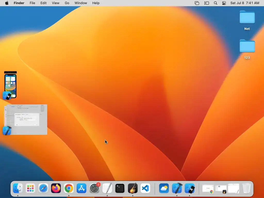
Task: Click the date and time display
Action: (x=245, y=3)
